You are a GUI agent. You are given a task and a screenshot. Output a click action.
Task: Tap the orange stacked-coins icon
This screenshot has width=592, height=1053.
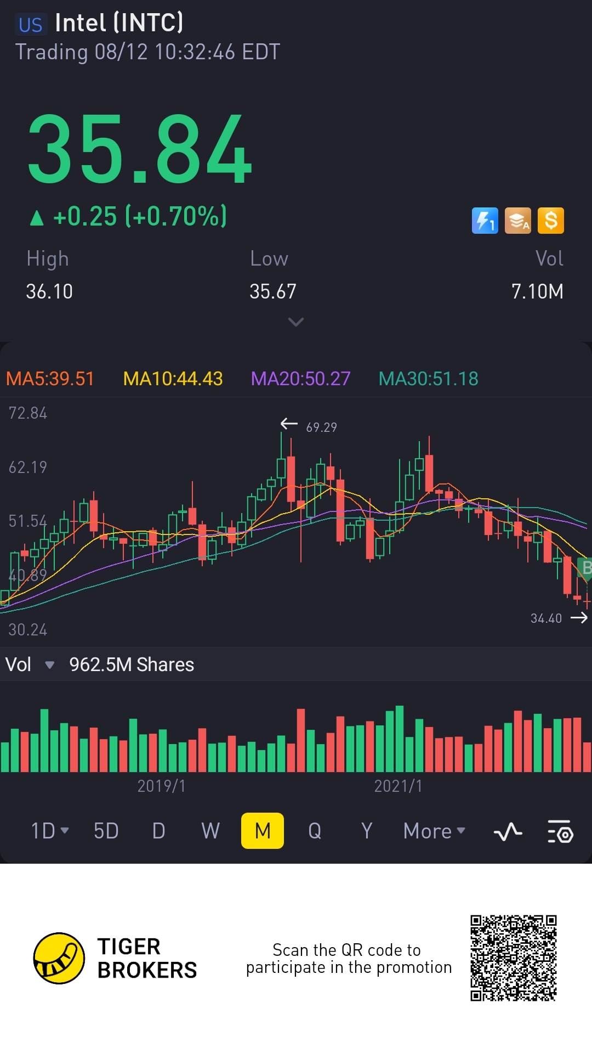(x=518, y=221)
